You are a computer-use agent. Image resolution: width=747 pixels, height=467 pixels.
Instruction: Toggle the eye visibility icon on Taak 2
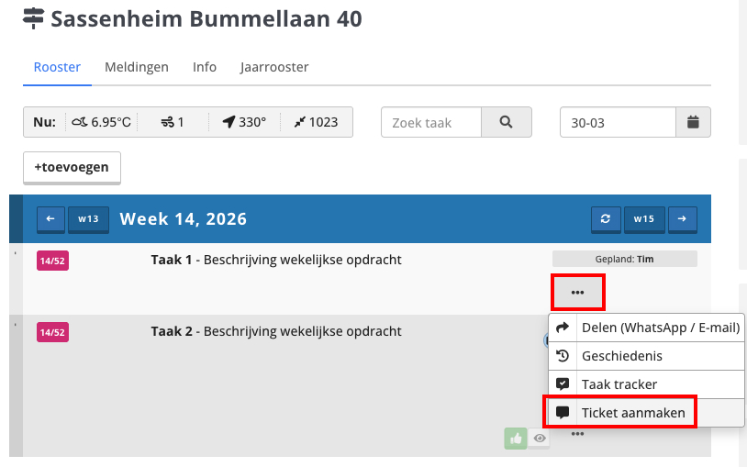541,439
